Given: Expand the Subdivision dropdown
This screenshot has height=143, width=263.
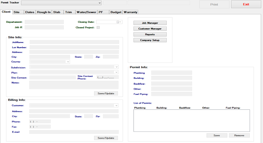Looking at the screenshot, I should click(x=117, y=67).
